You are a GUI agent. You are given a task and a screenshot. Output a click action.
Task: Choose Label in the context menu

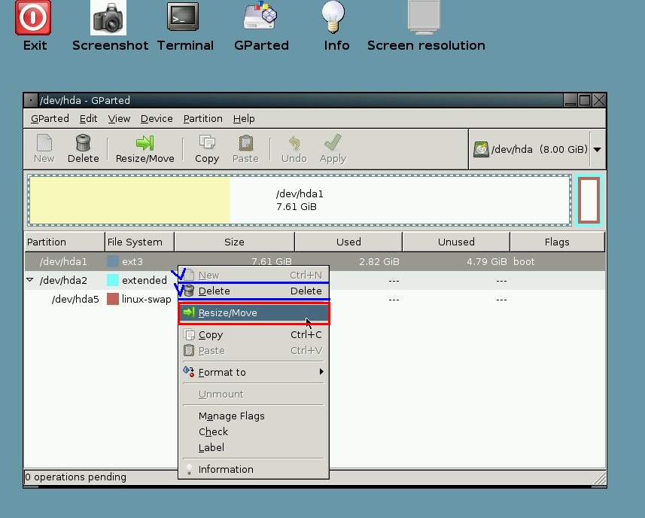pyautogui.click(x=254, y=448)
